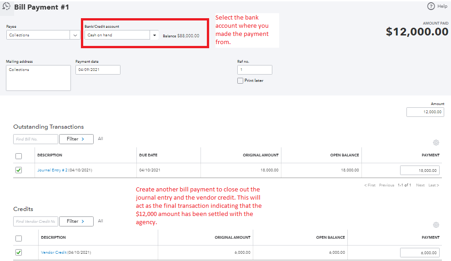
Task: Click the Amount field showing 12,000.00
Action: [425, 112]
